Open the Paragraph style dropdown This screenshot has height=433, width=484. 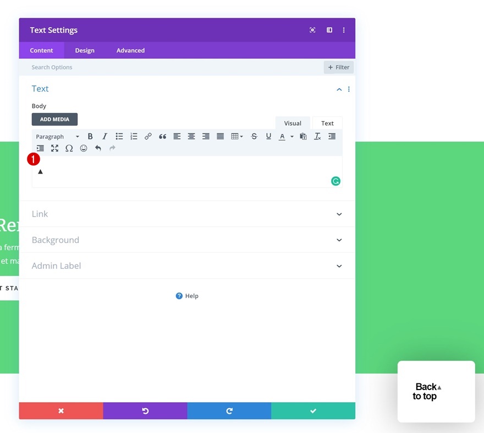coord(57,136)
